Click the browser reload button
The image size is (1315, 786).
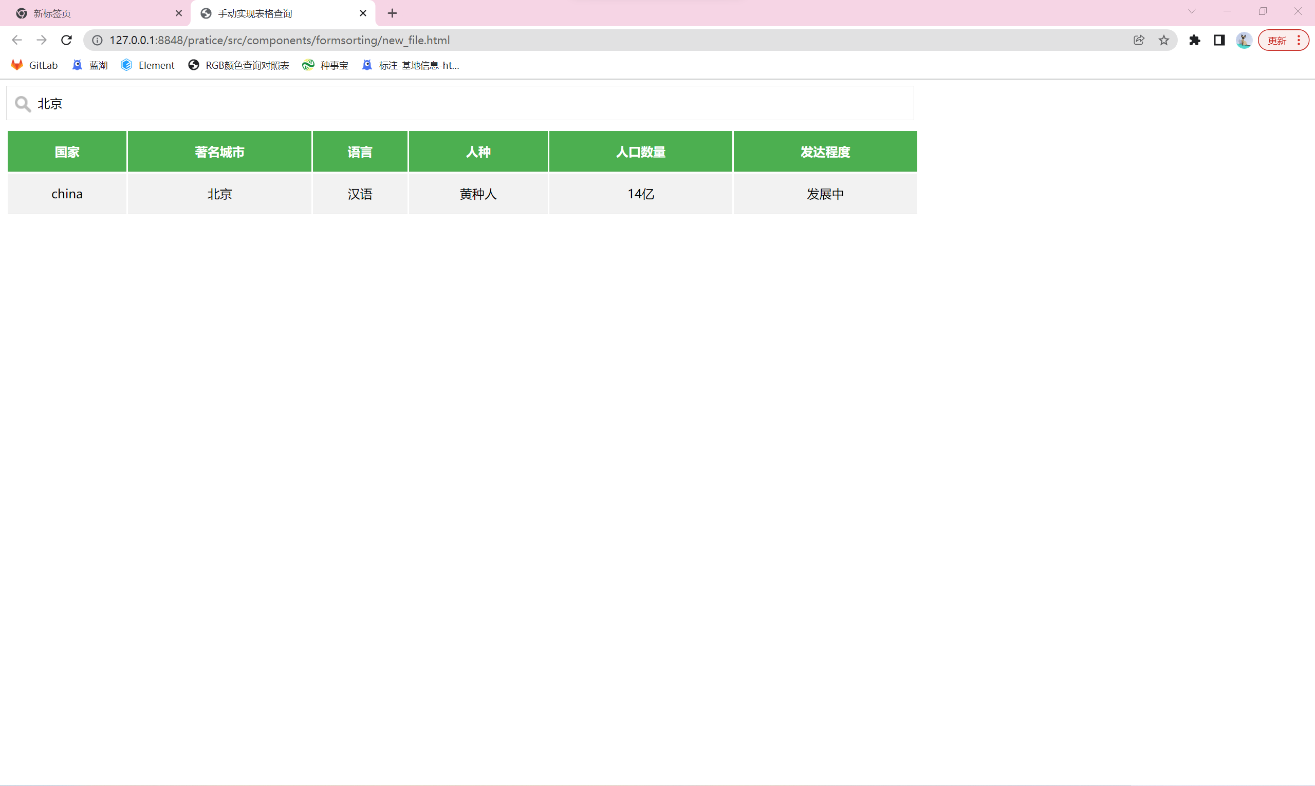click(66, 40)
